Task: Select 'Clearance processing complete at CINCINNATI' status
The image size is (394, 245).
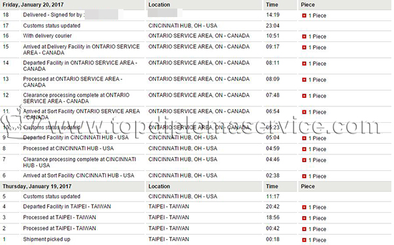Action: [x=79, y=162]
